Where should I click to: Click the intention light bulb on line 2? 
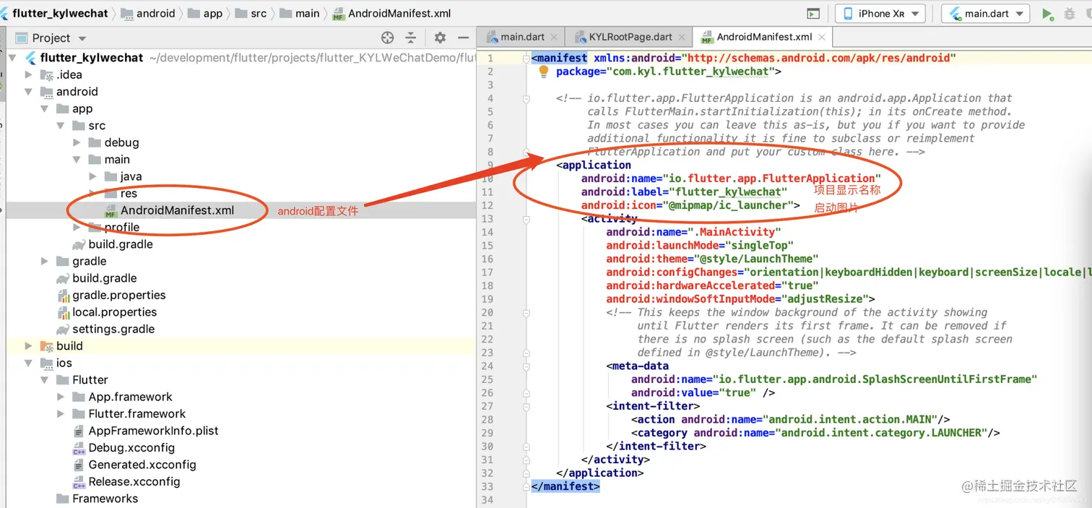point(544,72)
